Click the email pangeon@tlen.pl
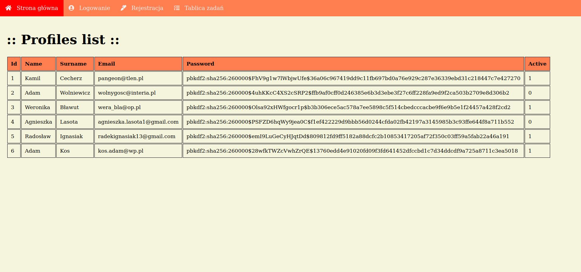Screen dimensions: 581x272 (138, 78)
